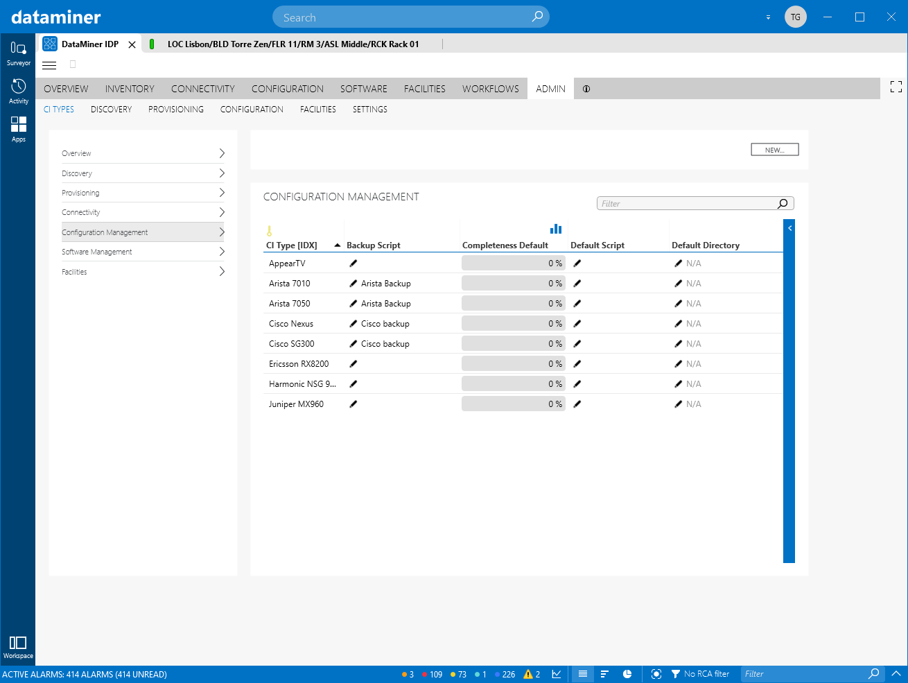Viewport: 908px width, 683px height.
Task: Edit Backup Script pencil for Cisco Nexus
Action: point(353,324)
